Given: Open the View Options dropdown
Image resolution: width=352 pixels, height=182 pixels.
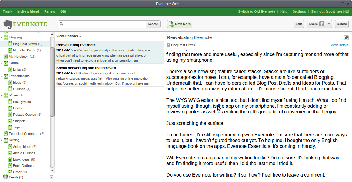Looking at the screenshot, I should point(69,36).
